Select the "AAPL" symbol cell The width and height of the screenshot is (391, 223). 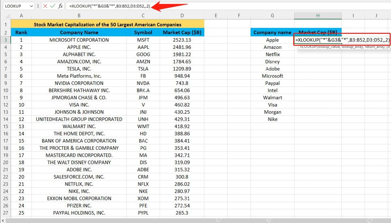pyautogui.click(x=143, y=47)
